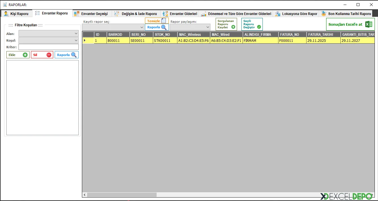Screen dimensions: 378x201
Task: Save queried report with Sorgulanan Raporu Kaydet
Action: click(226, 24)
